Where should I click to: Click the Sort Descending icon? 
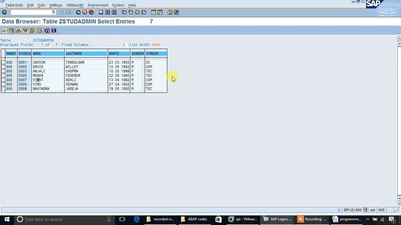26,31
